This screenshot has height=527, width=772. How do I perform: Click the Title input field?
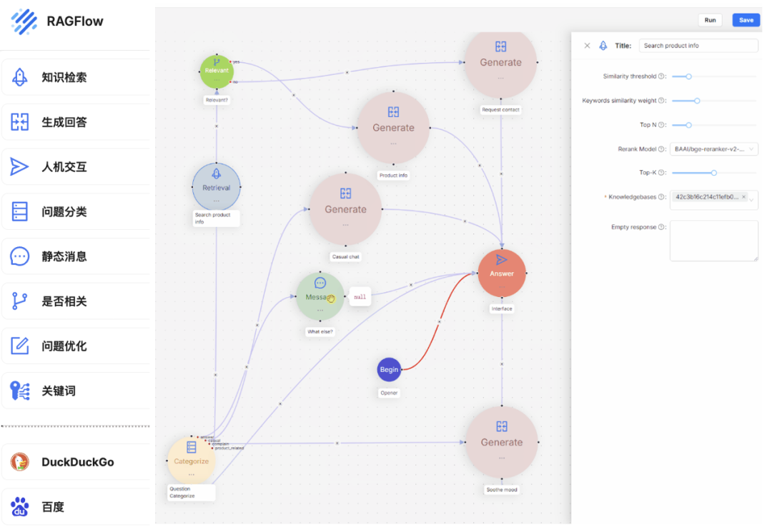click(x=698, y=46)
